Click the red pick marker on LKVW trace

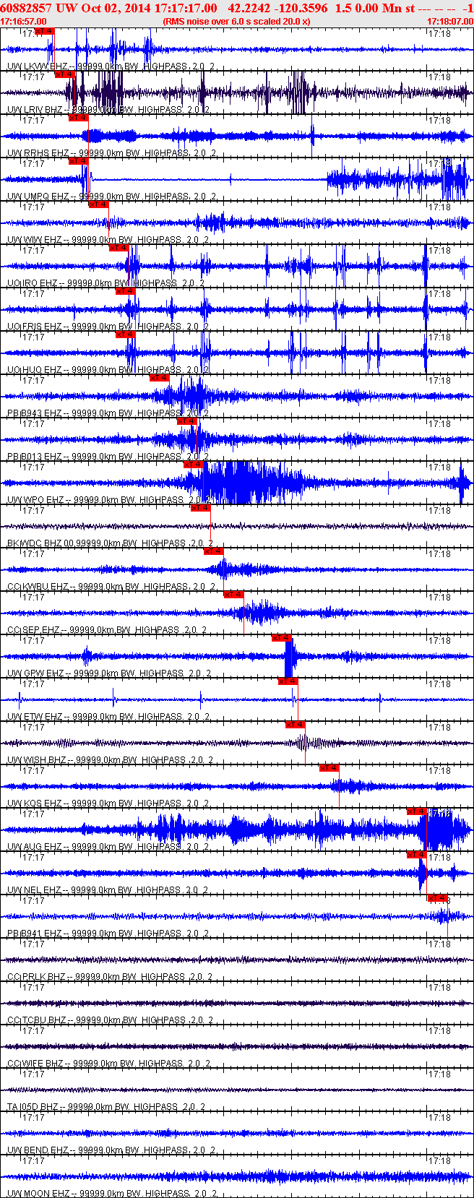[x=44, y=31]
